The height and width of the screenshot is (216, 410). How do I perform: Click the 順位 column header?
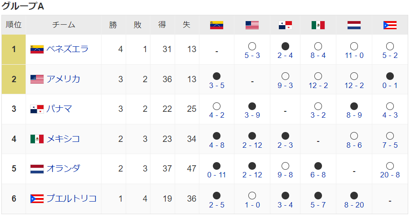13,25
